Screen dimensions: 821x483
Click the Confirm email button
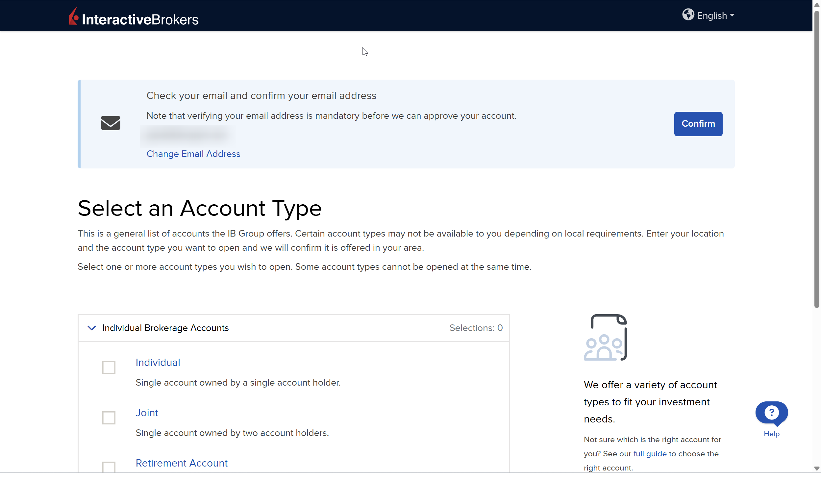point(698,124)
